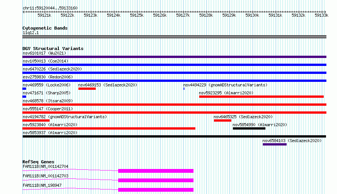337x194 pixels.
Task: Click the 59132k ruler tick label
Action: click(x=298, y=15)
